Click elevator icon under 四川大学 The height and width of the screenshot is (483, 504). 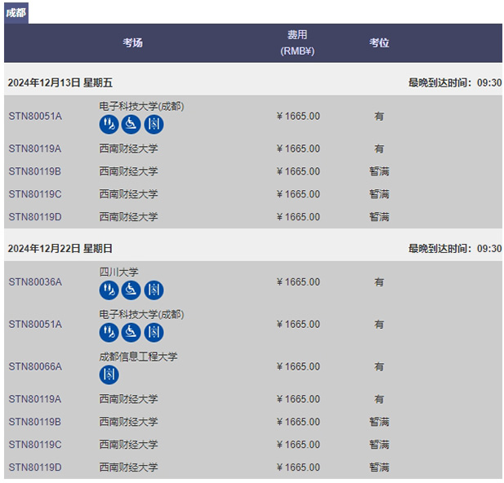tap(154, 290)
